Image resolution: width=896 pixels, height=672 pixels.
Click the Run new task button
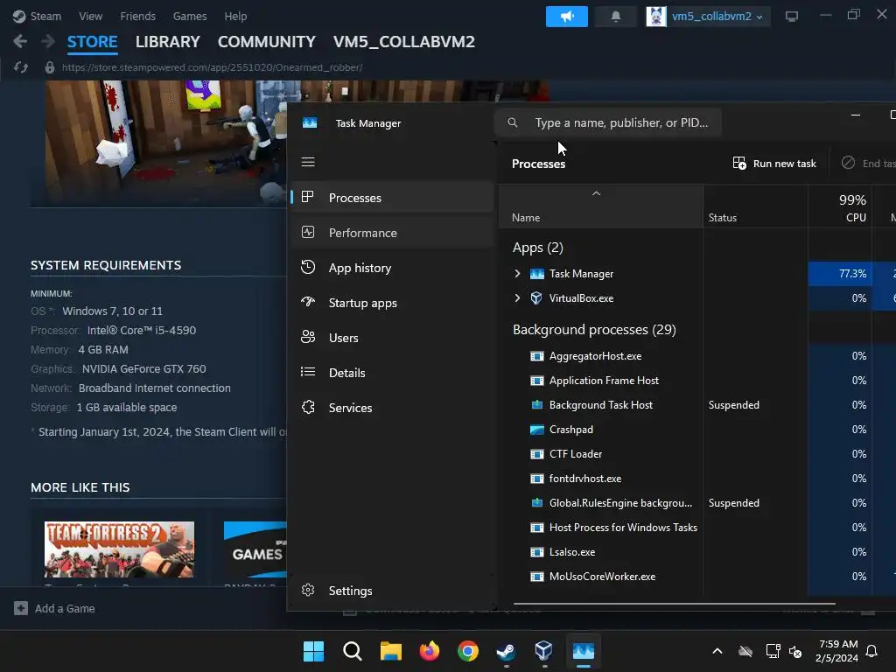coord(774,164)
